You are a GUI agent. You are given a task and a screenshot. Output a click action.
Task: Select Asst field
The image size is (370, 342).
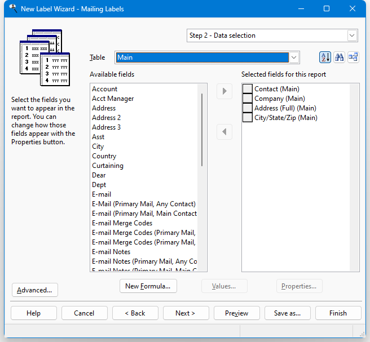98,137
